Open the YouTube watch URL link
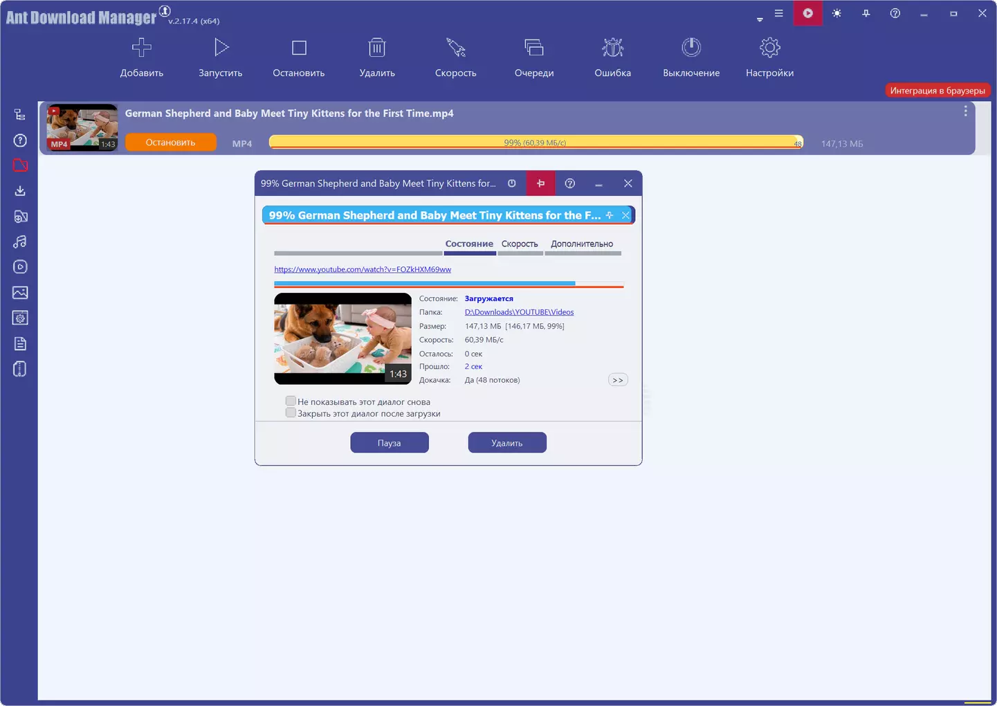997x706 pixels. click(x=363, y=269)
